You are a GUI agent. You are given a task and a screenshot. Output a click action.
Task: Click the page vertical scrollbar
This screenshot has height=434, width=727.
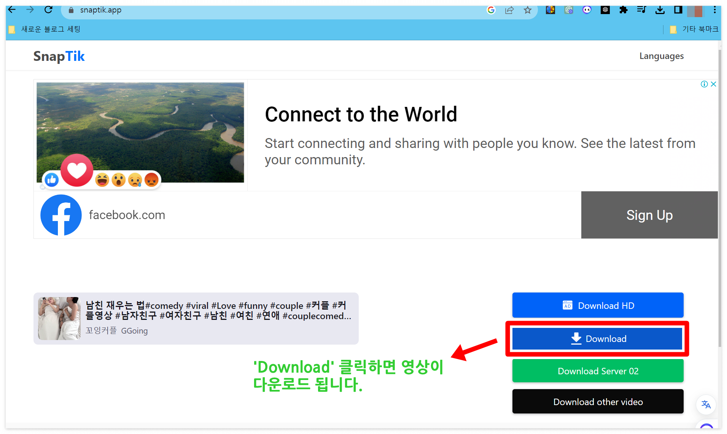point(720,198)
